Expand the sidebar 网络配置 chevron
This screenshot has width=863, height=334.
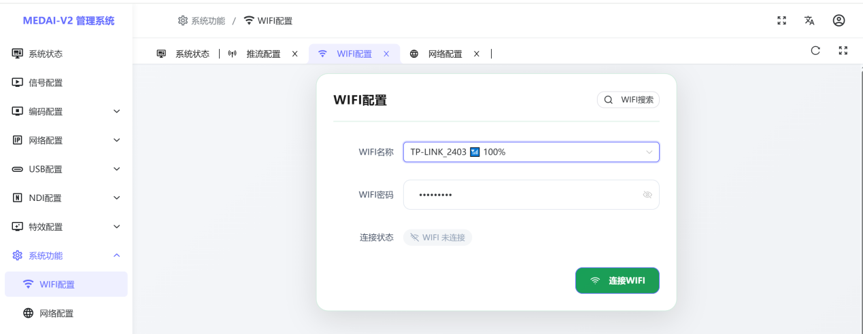pos(116,140)
